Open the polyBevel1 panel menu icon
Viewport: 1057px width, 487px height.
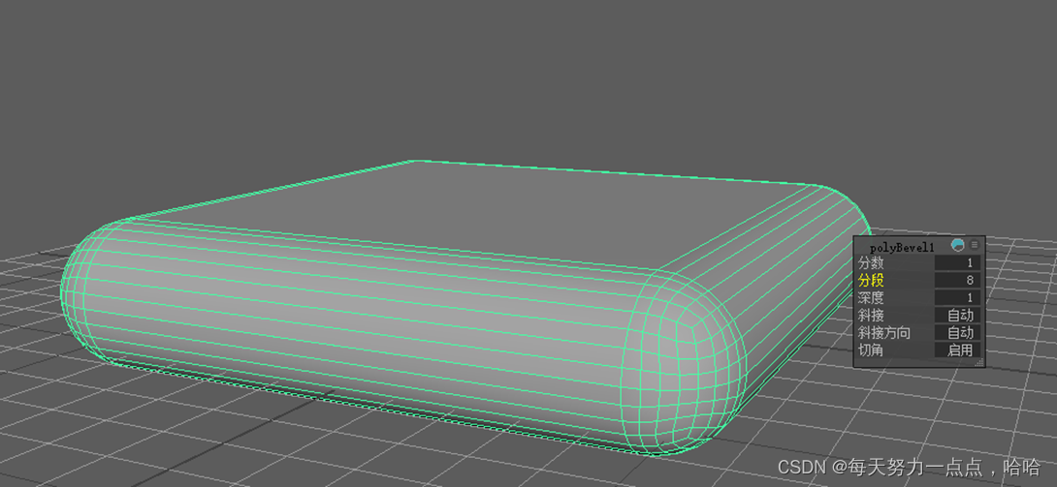[x=974, y=245]
